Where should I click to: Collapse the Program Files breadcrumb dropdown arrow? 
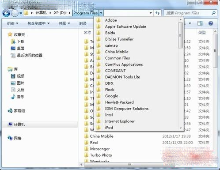(101, 13)
